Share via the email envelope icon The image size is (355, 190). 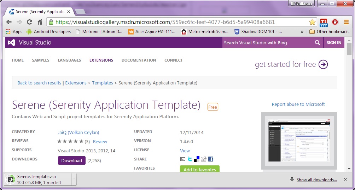pos(183,159)
